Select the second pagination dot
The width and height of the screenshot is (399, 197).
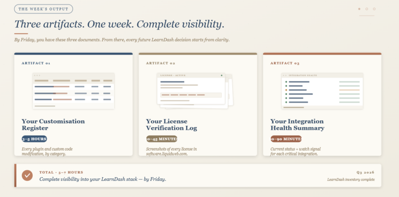click(x=367, y=9)
